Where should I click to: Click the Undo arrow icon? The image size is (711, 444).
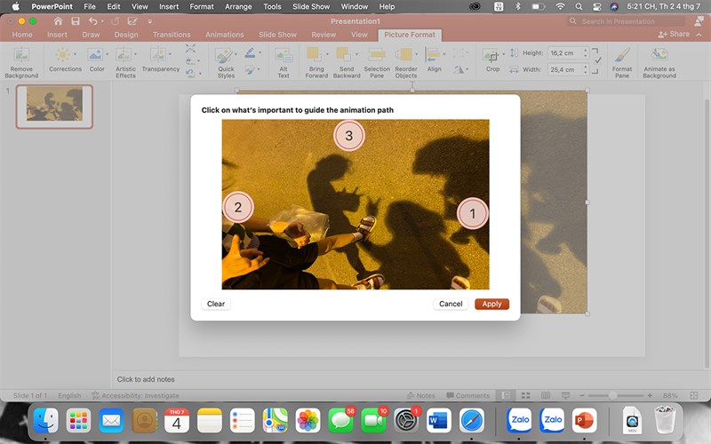click(93, 21)
